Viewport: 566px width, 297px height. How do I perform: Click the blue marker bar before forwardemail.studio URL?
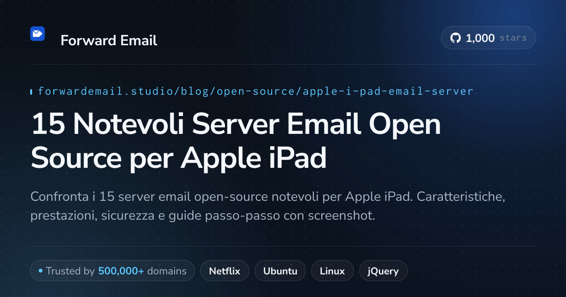31,92
